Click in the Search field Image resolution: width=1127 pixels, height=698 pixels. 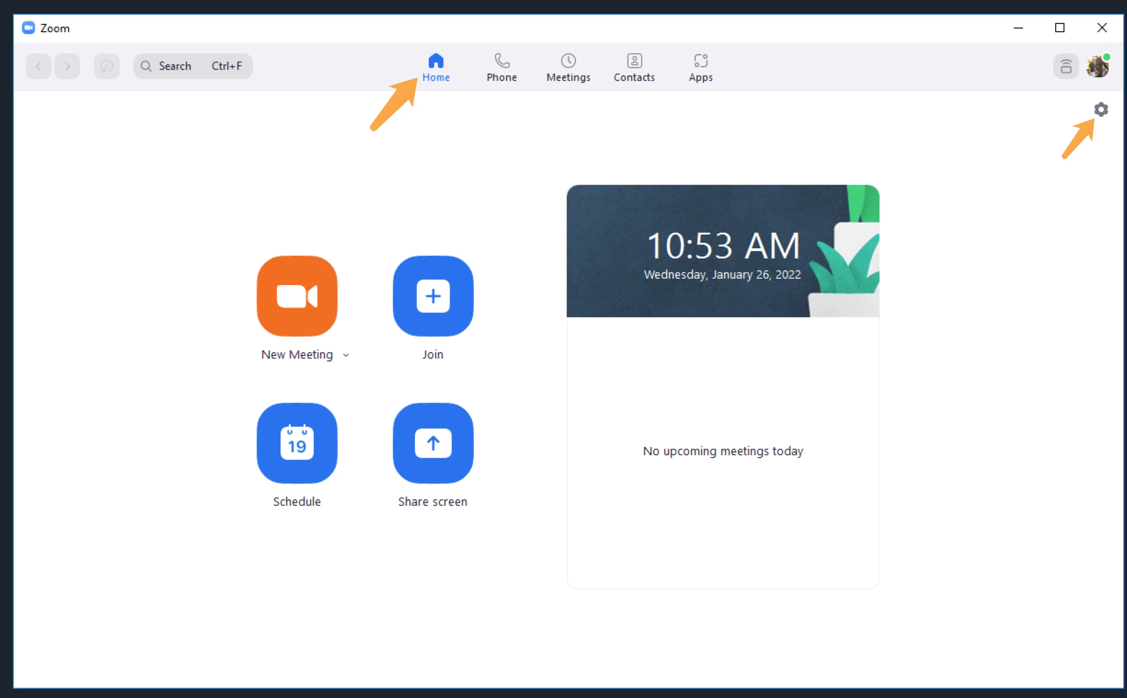pos(193,66)
